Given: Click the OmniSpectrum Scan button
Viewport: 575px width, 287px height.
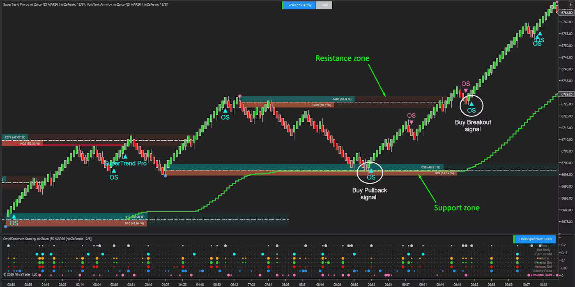Looking at the screenshot, I should (534, 239).
